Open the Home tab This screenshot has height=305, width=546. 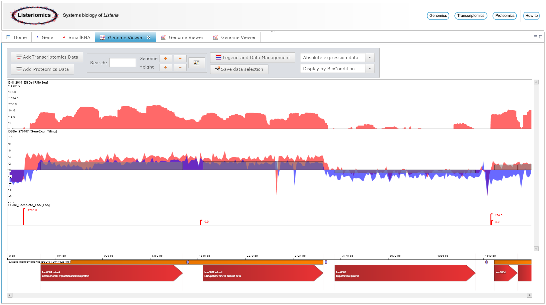click(x=17, y=38)
